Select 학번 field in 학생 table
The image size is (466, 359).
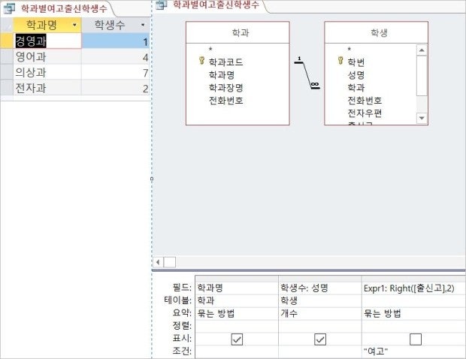click(x=356, y=62)
